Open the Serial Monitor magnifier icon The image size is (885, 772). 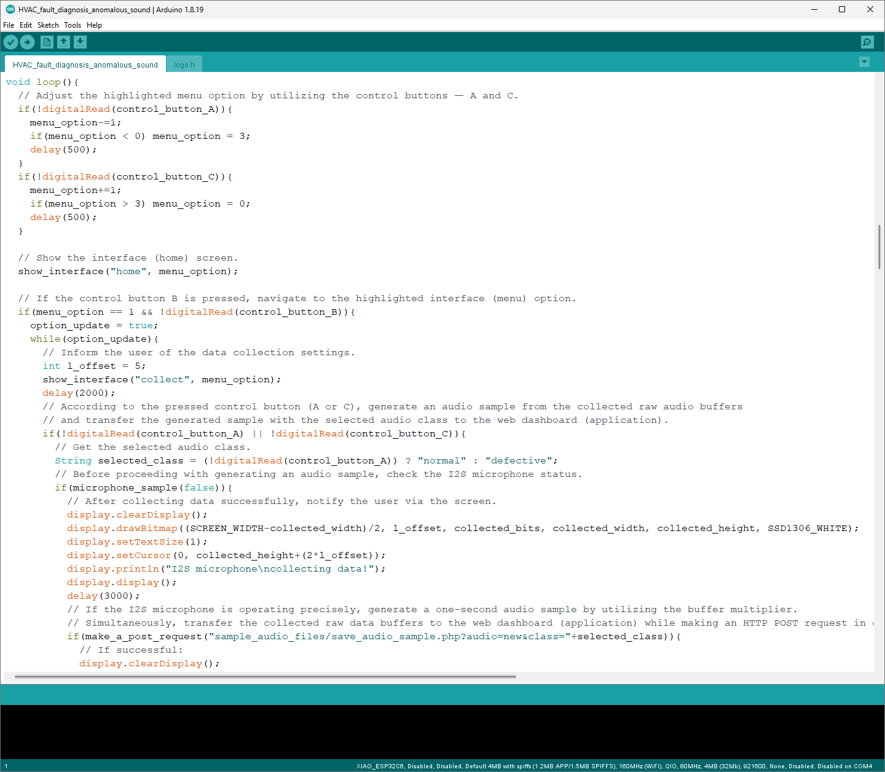tap(867, 42)
